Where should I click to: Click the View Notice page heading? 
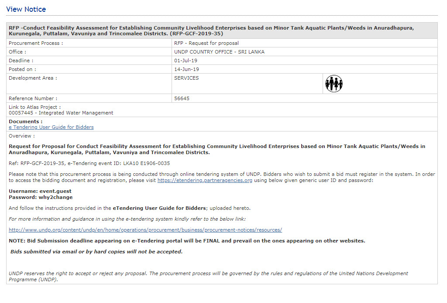26,9
